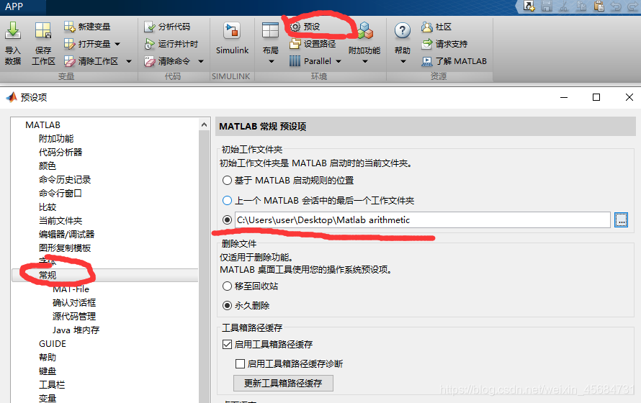This screenshot has height=403, width=641.
Task: Click the cut scissors icon in quick access bar
Action: [x=564, y=6]
